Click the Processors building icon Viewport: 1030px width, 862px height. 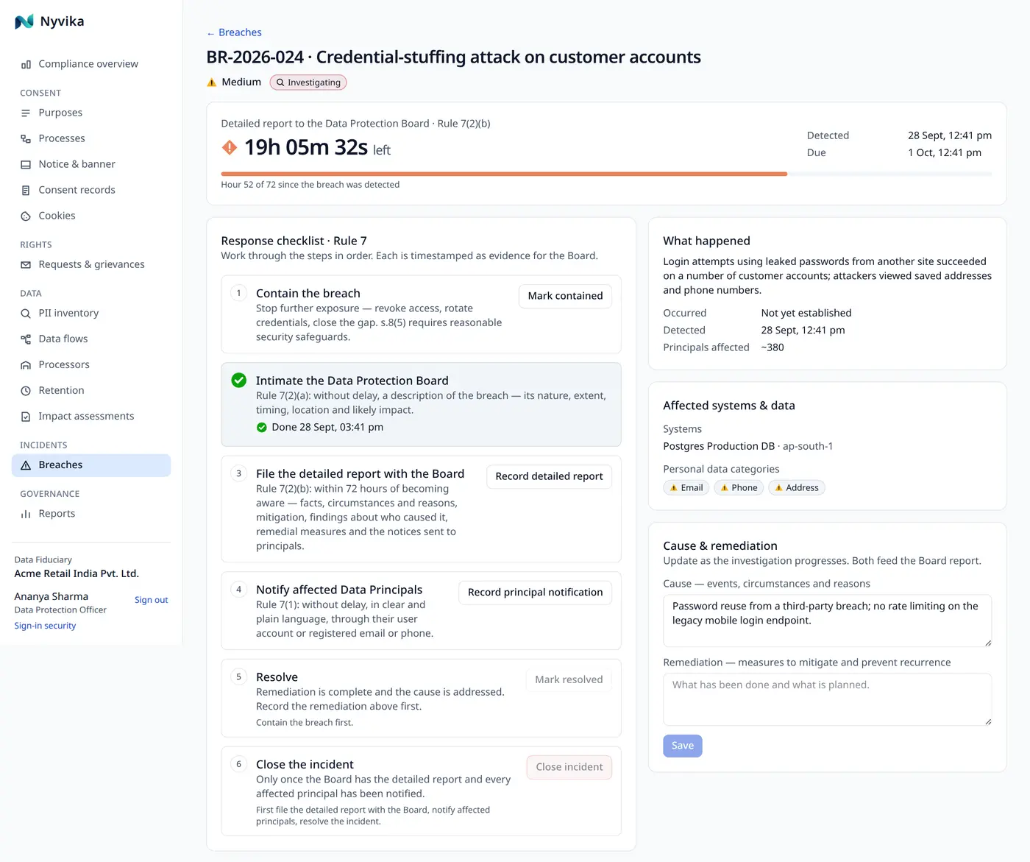pos(26,365)
